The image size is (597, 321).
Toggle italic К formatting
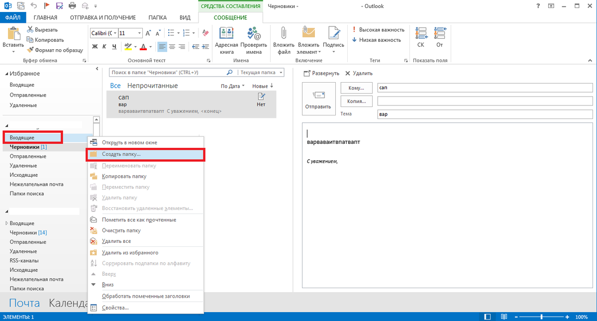pos(105,47)
